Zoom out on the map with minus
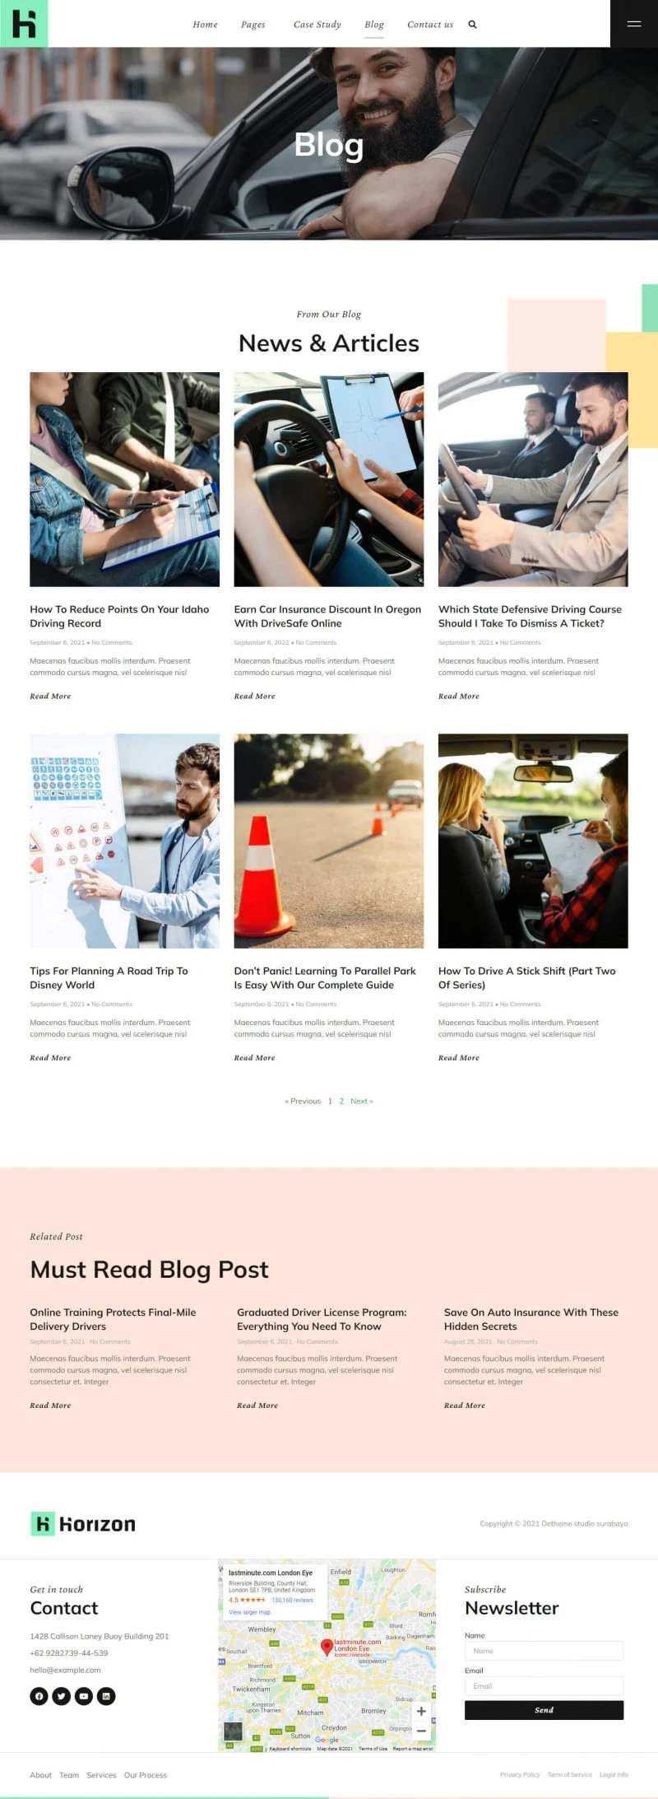This screenshot has width=658, height=1799. tap(421, 1731)
